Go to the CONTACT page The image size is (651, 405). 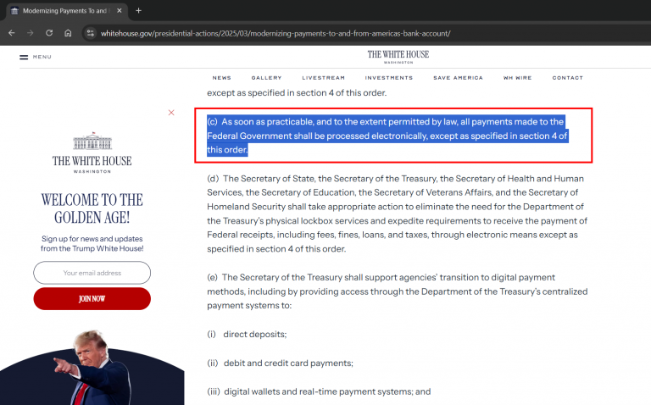click(x=568, y=78)
